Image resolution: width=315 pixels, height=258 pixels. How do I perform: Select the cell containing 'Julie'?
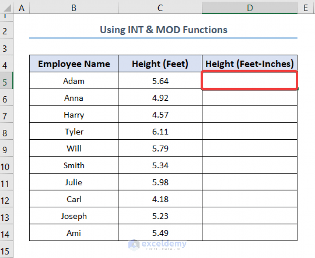point(74,182)
